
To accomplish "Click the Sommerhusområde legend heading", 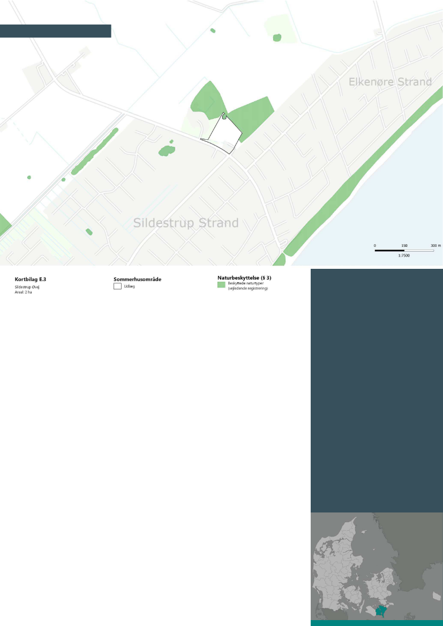I will pos(138,280).
